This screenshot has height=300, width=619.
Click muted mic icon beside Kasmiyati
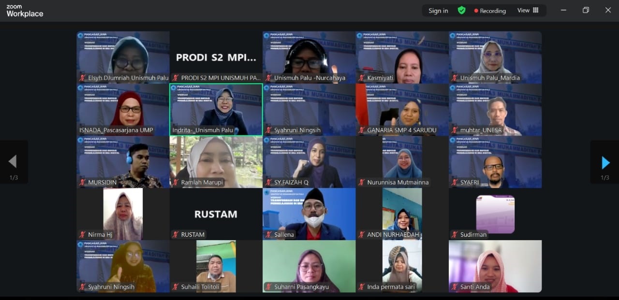361,78
